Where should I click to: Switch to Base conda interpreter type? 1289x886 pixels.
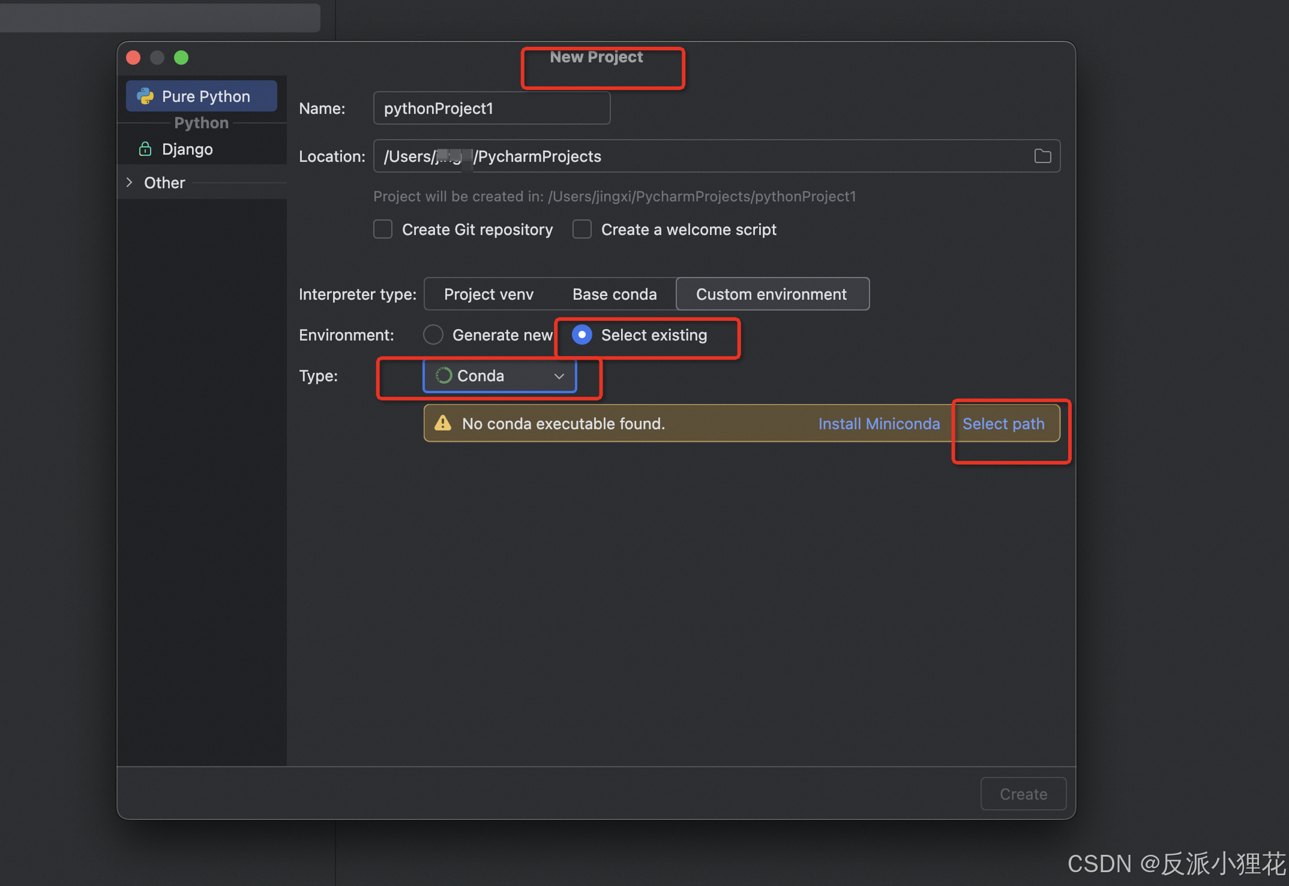point(614,294)
